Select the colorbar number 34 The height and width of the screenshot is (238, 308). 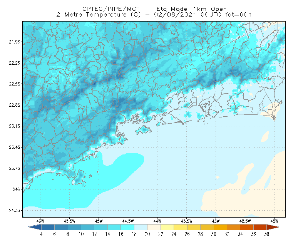[x=240, y=234]
